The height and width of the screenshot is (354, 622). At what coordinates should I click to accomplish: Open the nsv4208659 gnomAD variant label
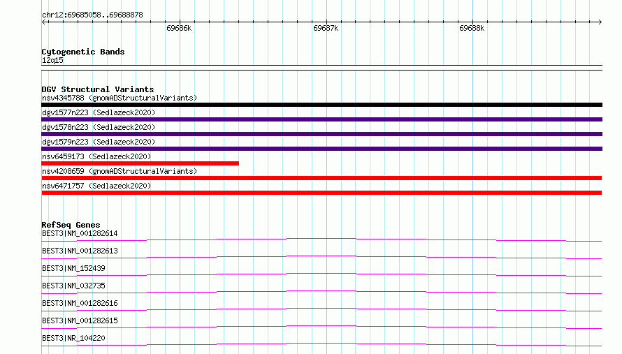pos(120,171)
